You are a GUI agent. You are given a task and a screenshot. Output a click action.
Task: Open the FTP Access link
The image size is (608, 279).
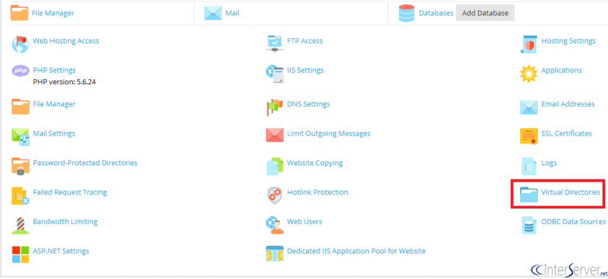click(x=305, y=41)
